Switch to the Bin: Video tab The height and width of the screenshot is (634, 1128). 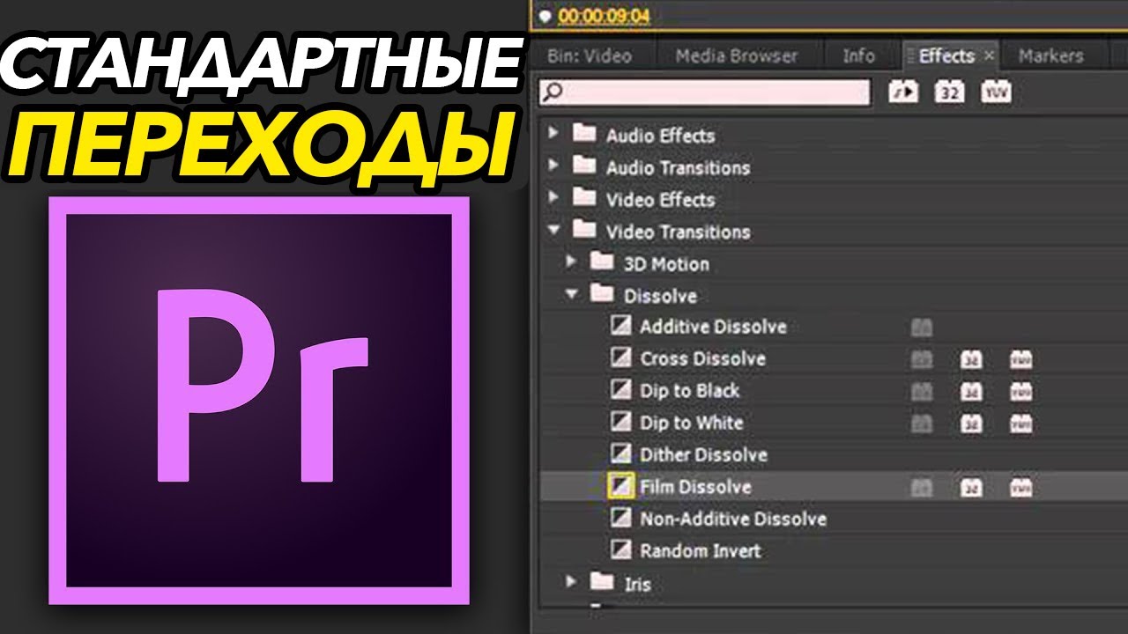(590, 55)
